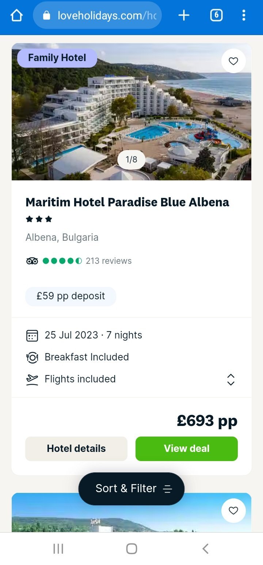Open the Sort & Filter menu

click(x=131, y=489)
